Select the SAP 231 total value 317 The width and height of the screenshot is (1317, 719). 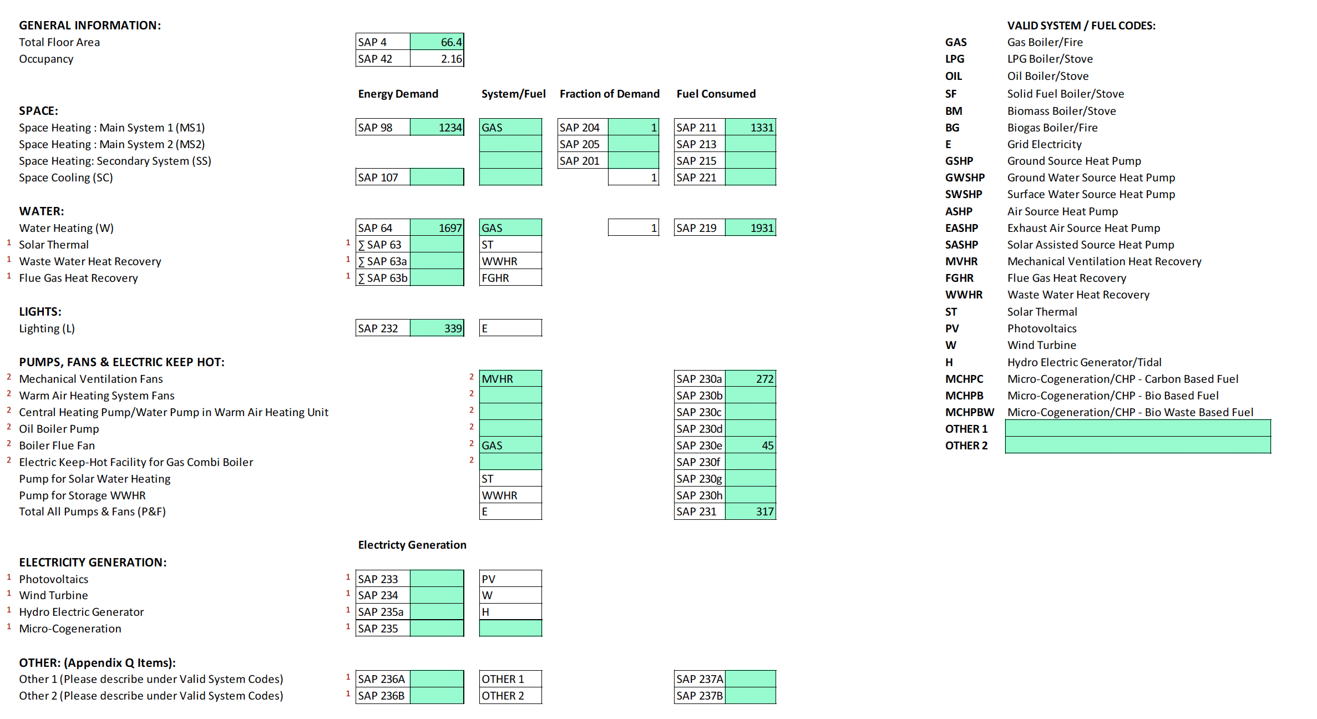click(750, 512)
